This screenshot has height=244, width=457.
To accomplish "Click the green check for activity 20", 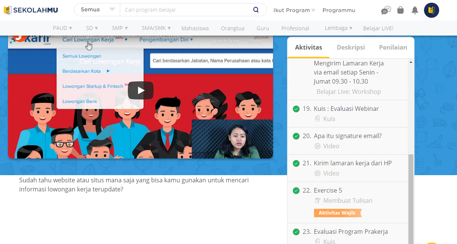I will tap(296, 136).
